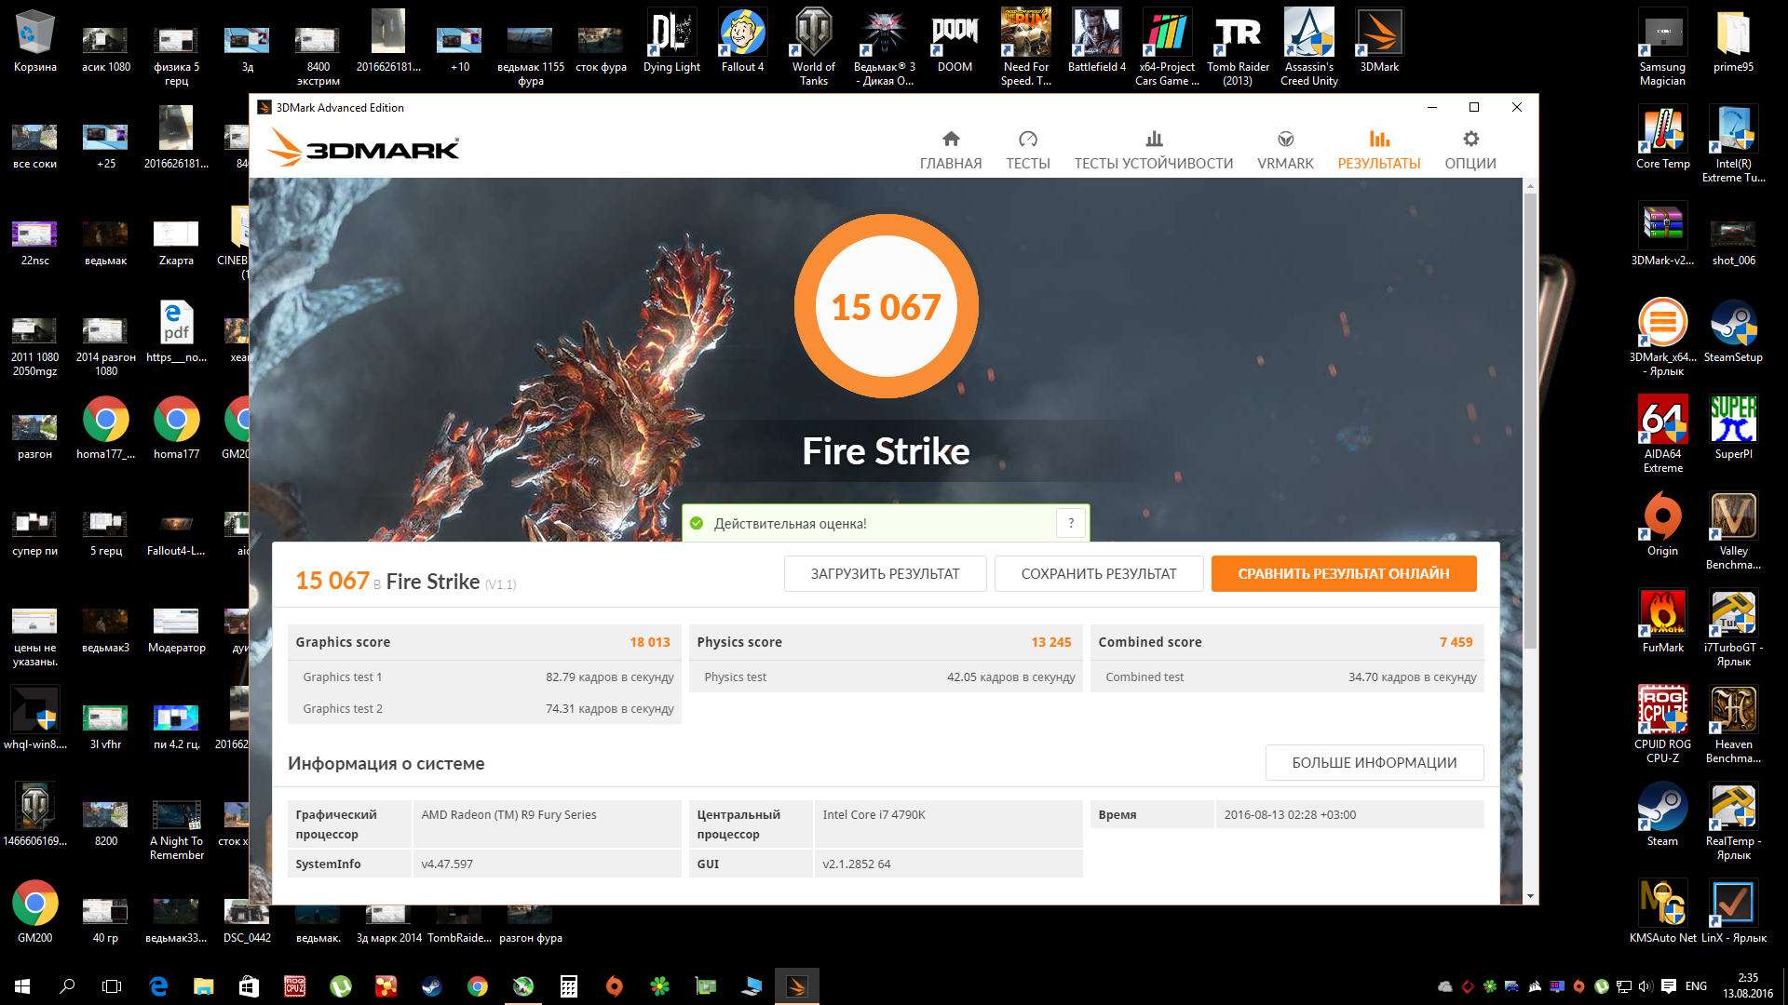Viewport: 1788px width, 1005px height.
Task: Switch to the ТЕСТЫ tab
Action: pyautogui.click(x=1027, y=150)
